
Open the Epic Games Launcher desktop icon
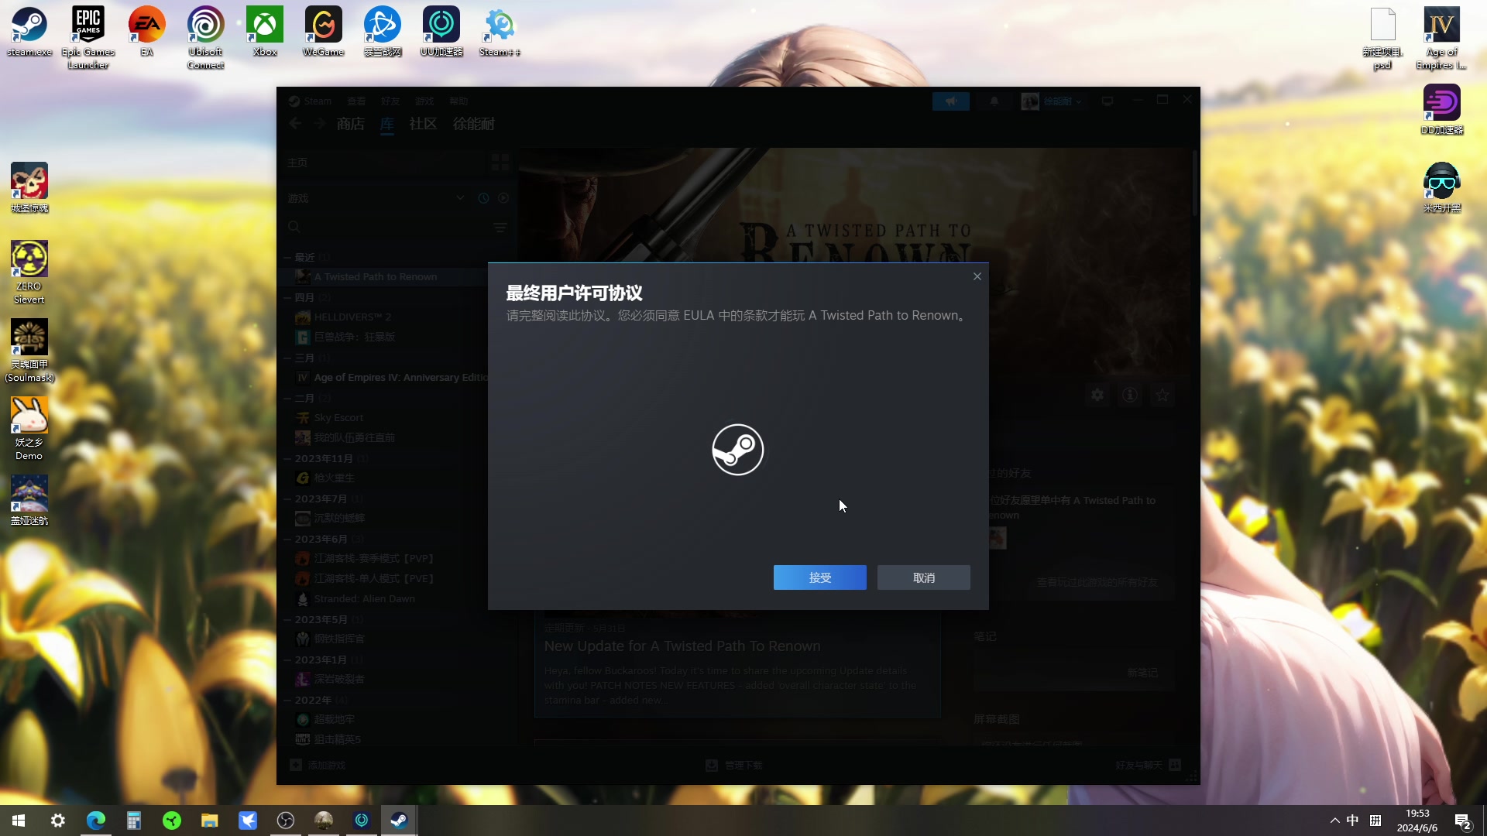coord(88,38)
